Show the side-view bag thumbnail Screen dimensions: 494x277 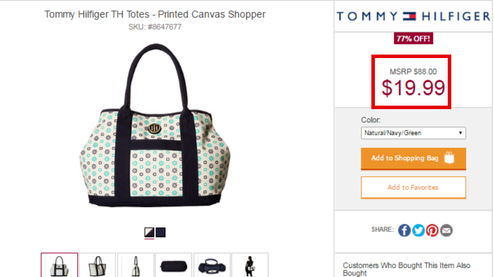pos(135,265)
